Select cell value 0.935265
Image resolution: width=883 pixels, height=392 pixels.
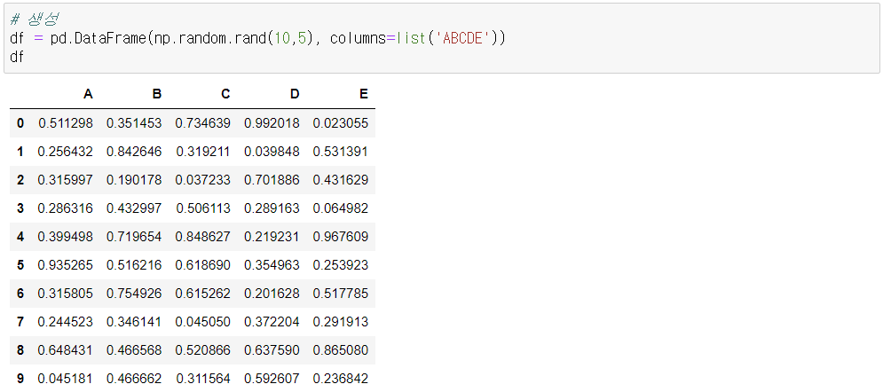[x=66, y=265]
